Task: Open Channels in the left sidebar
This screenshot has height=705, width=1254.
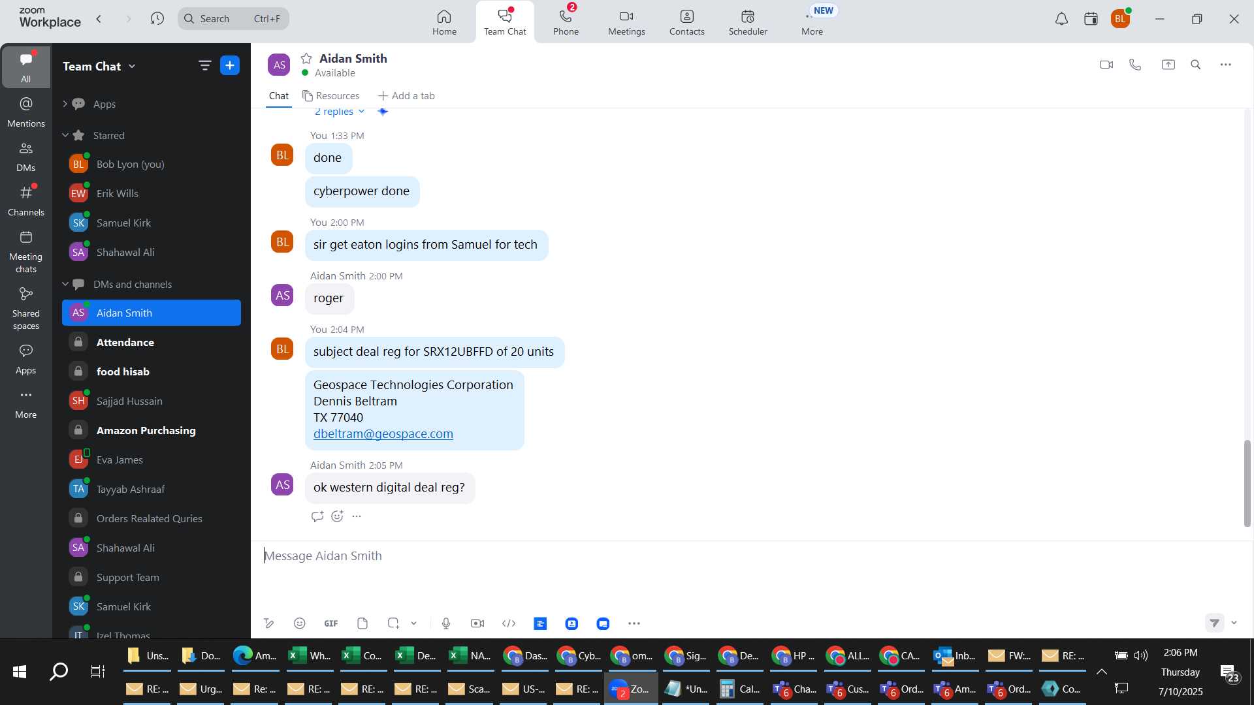Action: pyautogui.click(x=25, y=200)
